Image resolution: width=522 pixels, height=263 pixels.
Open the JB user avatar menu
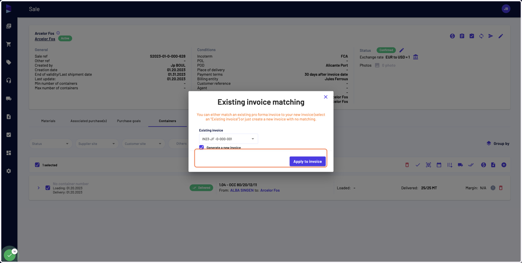pyautogui.click(x=506, y=9)
